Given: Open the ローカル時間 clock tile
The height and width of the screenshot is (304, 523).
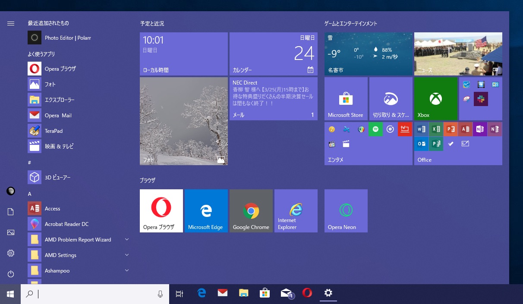Looking at the screenshot, I should 184,54.
